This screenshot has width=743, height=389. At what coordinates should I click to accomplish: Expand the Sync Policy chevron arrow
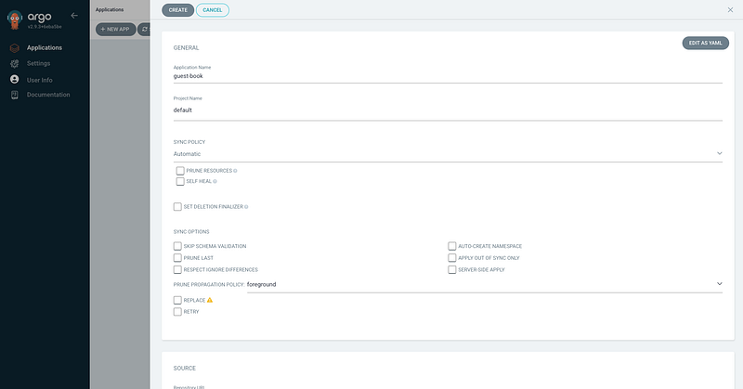[x=719, y=153]
